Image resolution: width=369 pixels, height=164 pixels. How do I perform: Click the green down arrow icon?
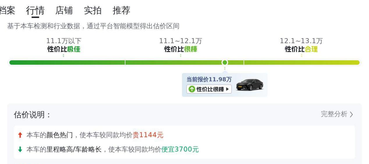click(20, 150)
